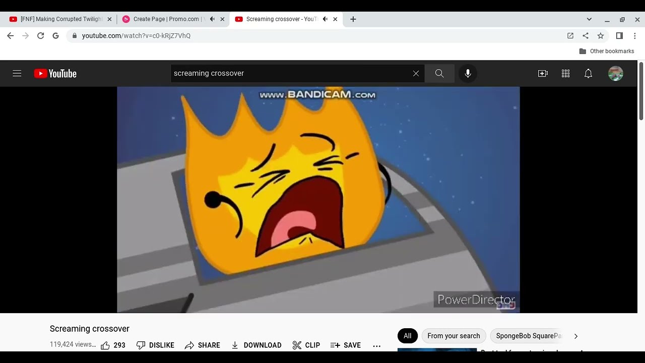Open the YouTube apps grid
This screenshot has height=363, width=645.
click(565, 74)
